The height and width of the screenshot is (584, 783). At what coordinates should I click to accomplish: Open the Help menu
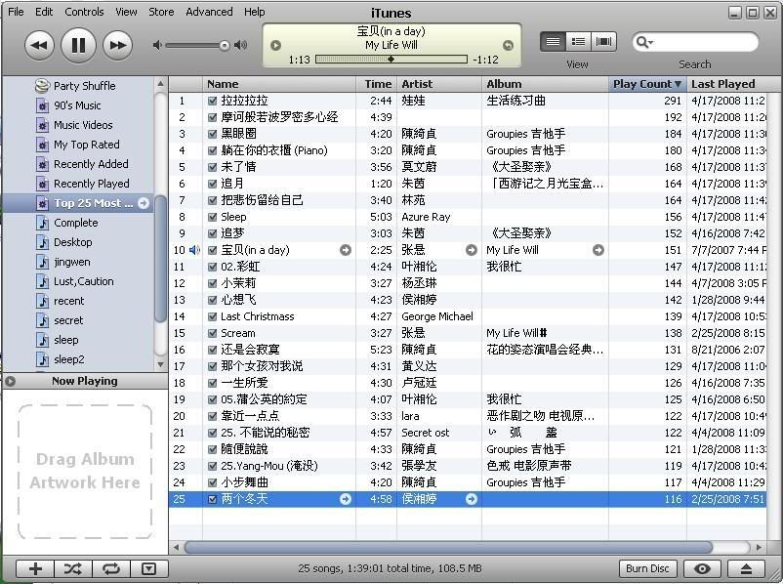[x=254, y=12]
